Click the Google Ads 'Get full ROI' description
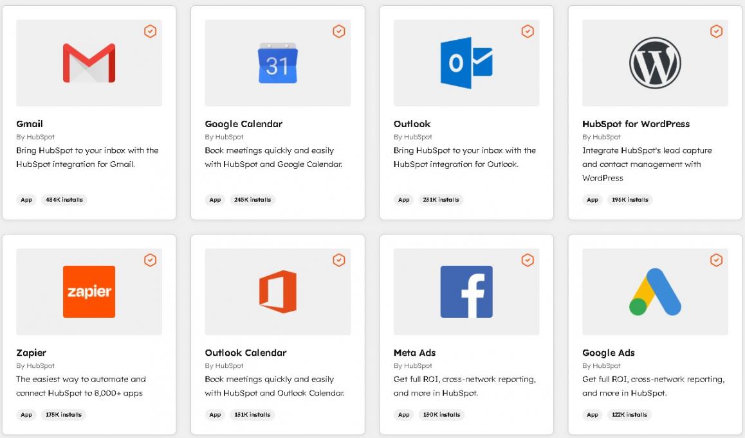The height and width of the screenshot is (438, 745). click(x=653, y=386)
